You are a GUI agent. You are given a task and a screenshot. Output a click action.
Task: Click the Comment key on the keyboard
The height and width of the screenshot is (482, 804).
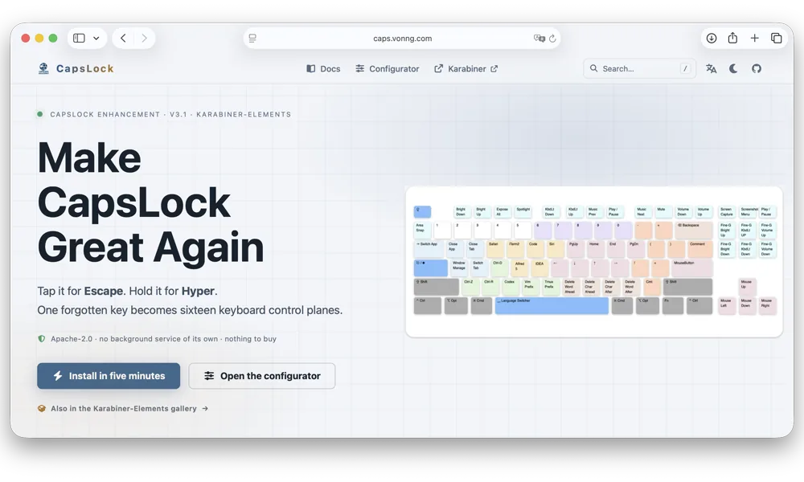pyautogui.click(x=700, y=249)
